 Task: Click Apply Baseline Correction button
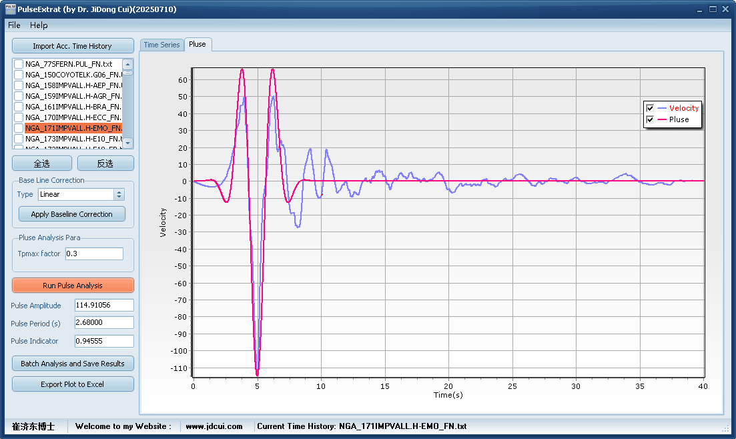[72, 214]
